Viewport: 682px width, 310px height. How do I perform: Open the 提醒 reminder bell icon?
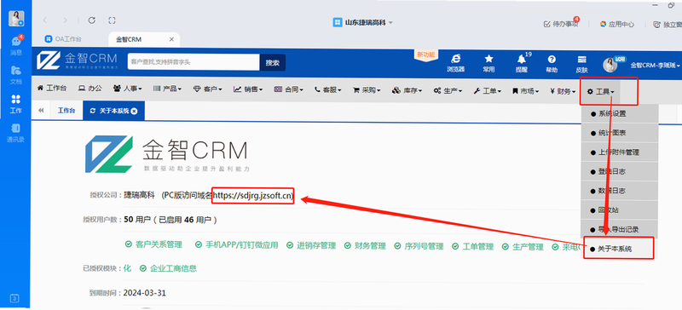click(522, 63)
